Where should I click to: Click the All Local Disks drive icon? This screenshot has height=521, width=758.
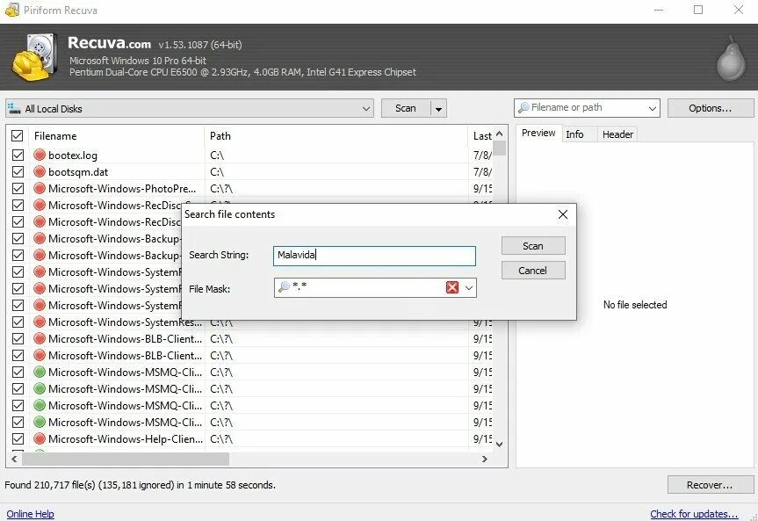coord(15,107)
